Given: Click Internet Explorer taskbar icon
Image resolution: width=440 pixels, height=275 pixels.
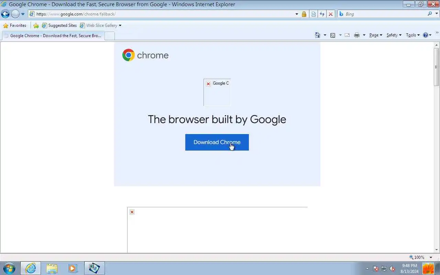Looking at the screenshot, I should point(31,268).
